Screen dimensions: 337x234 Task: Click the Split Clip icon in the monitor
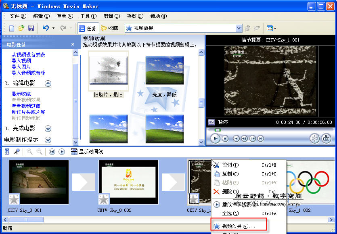coord(315,138)
